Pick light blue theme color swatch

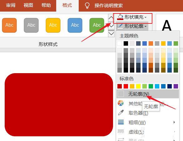tap(170, 43)
